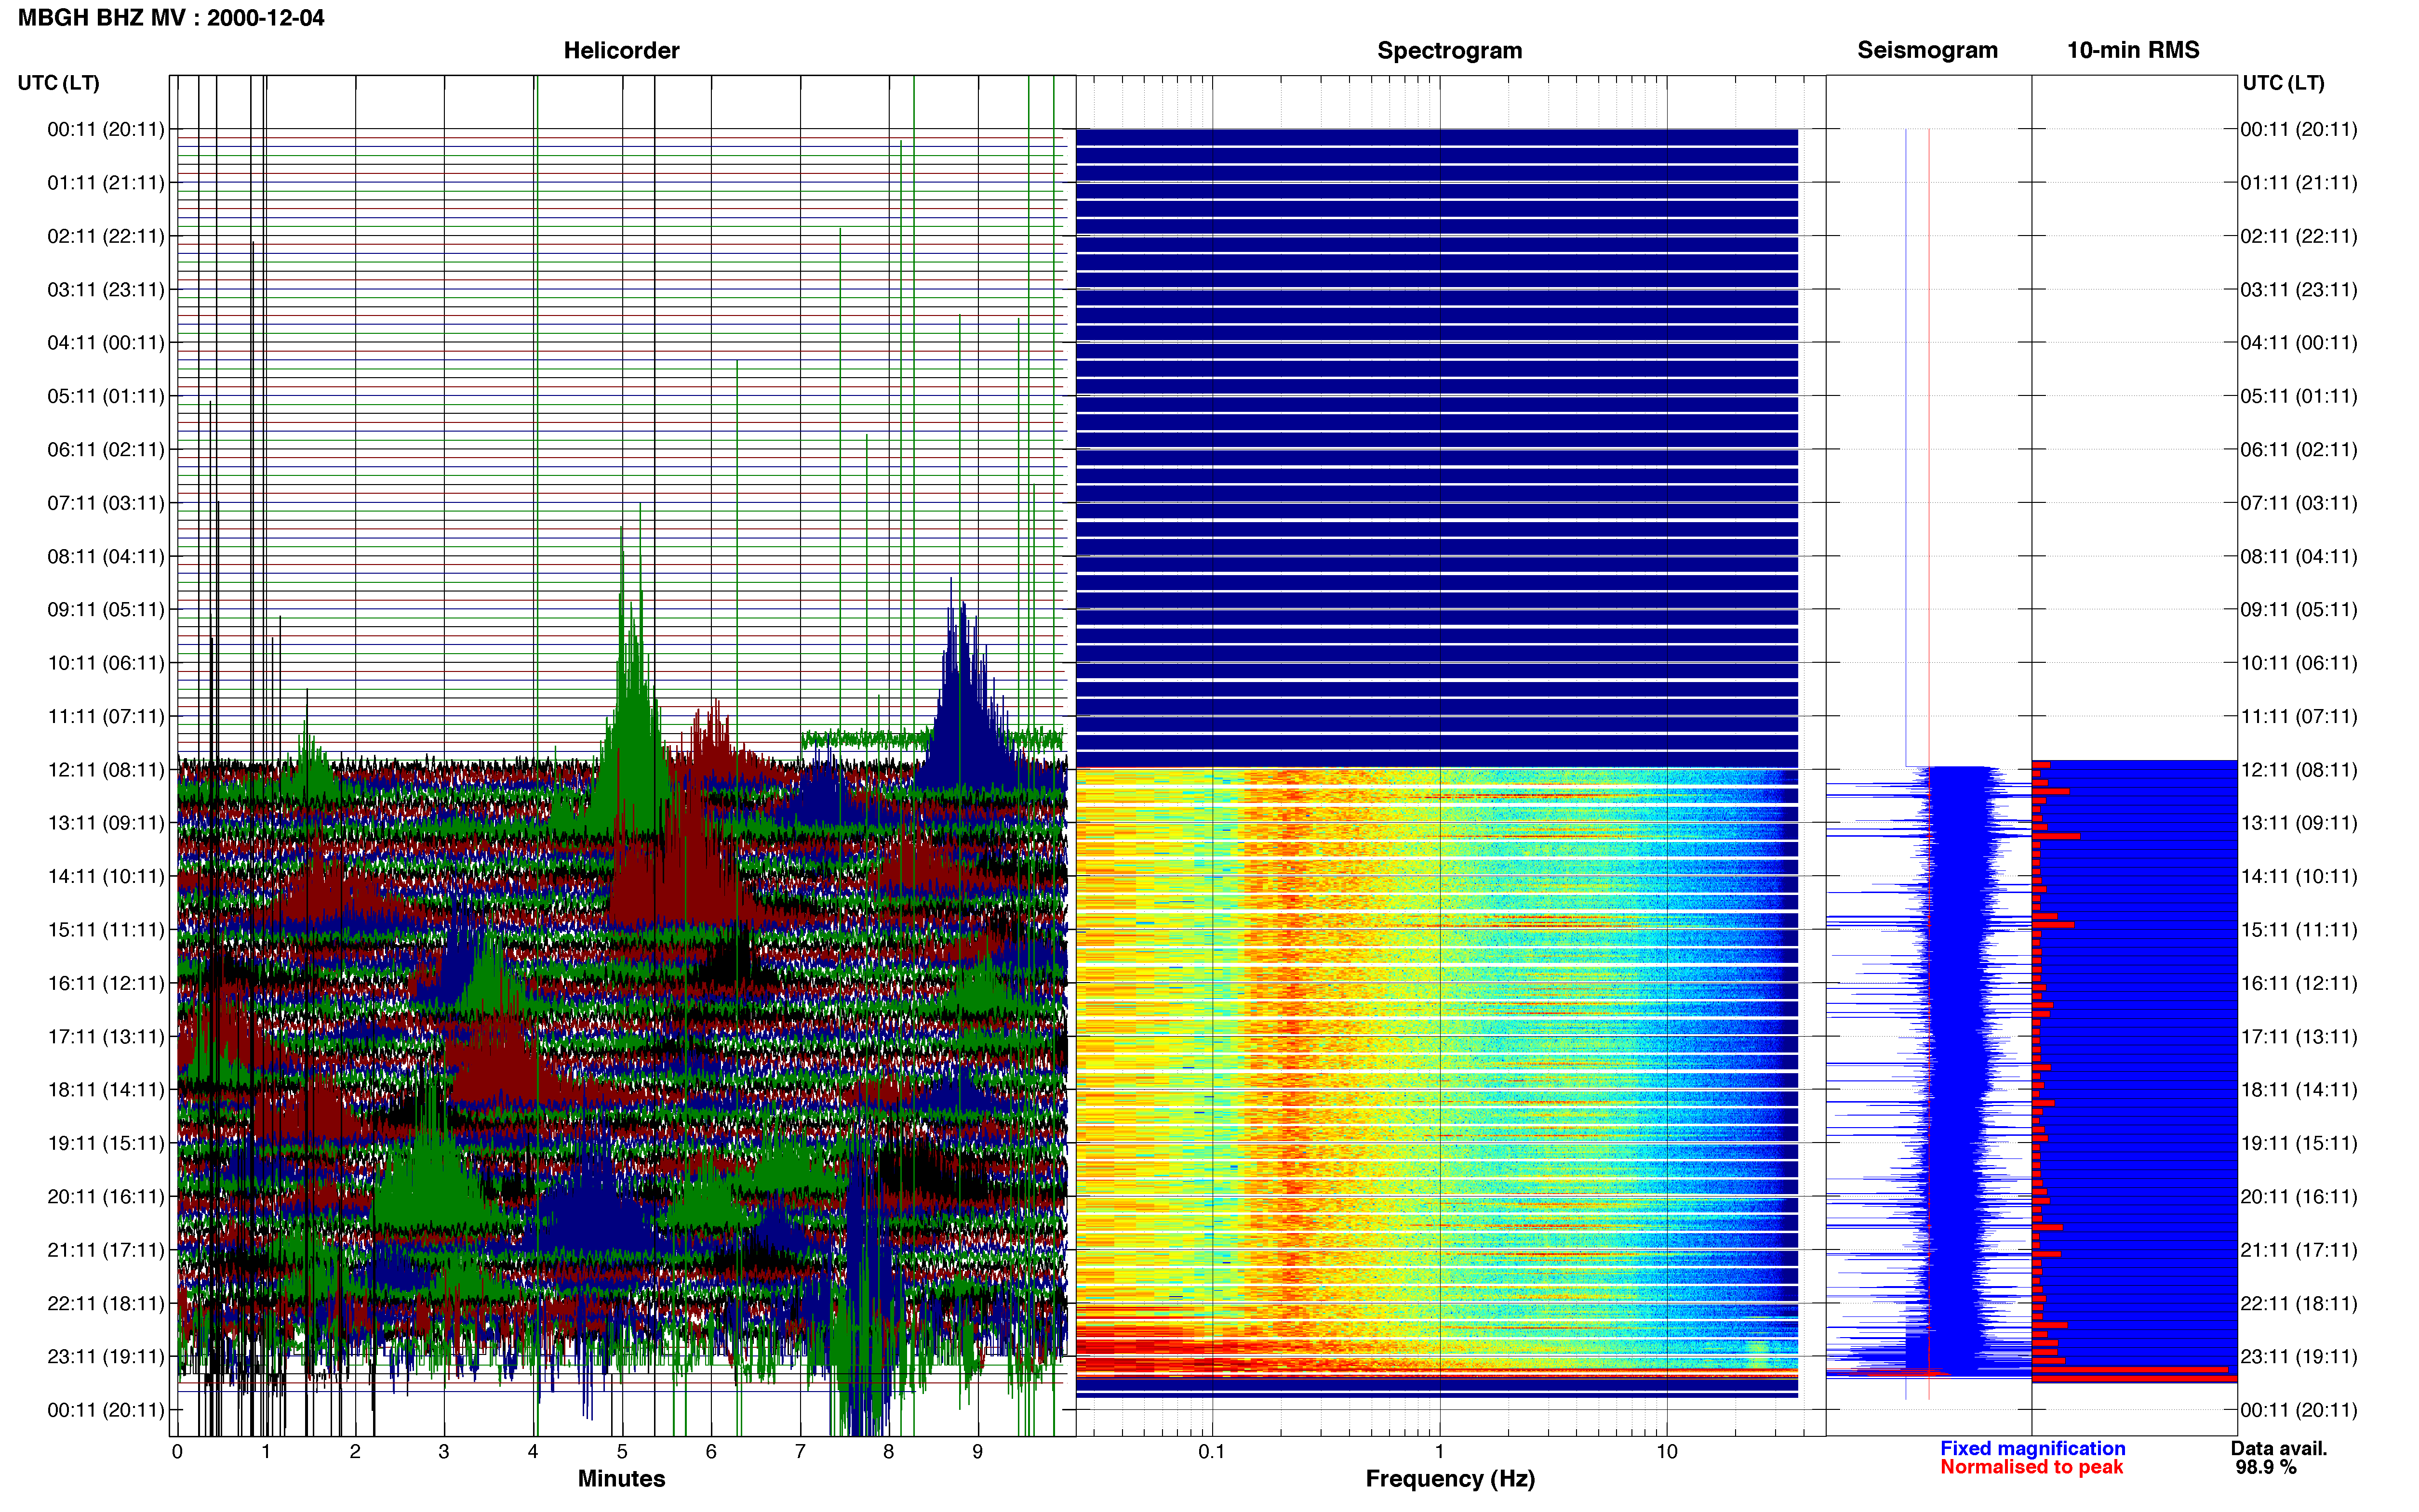Click the '98.9 %' availability value
2419x1512 pixels.
(x=2266, y=1467)
